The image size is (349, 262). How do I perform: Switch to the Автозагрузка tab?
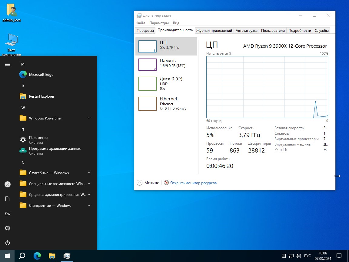click(x=247, y=30)
